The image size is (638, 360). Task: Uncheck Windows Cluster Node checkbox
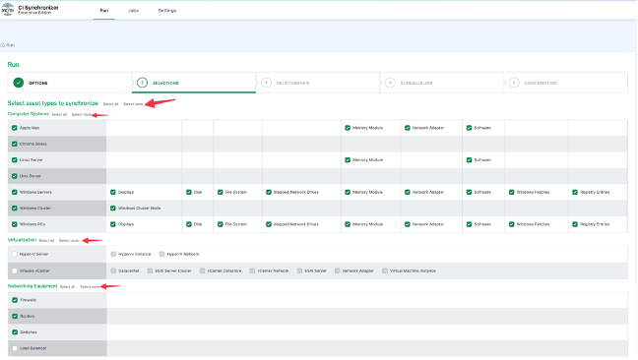point(113,209)
